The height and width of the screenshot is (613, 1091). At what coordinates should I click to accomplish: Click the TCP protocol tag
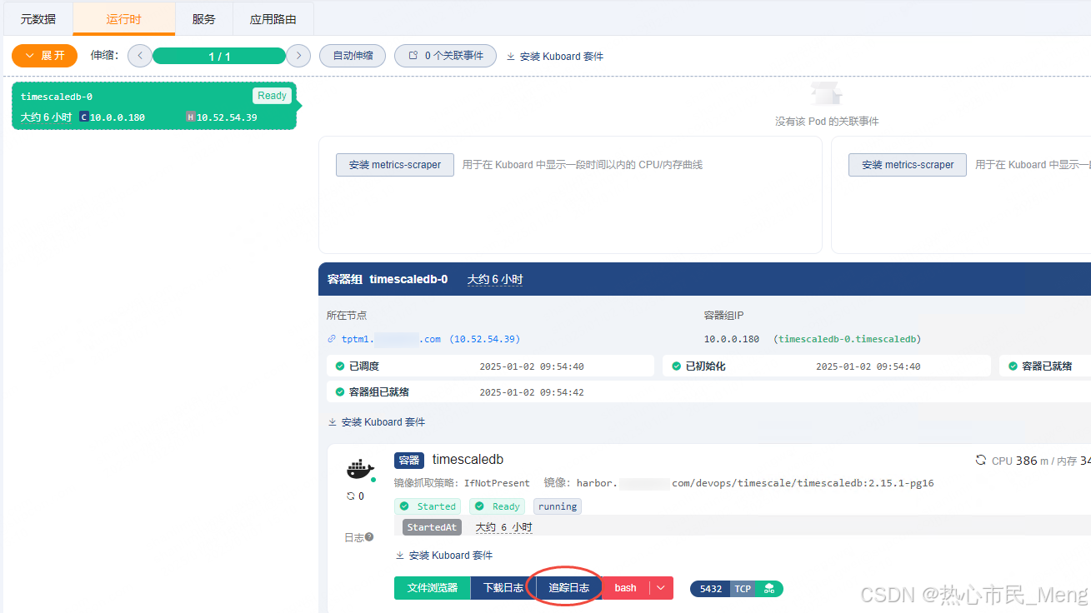[743, 589]
